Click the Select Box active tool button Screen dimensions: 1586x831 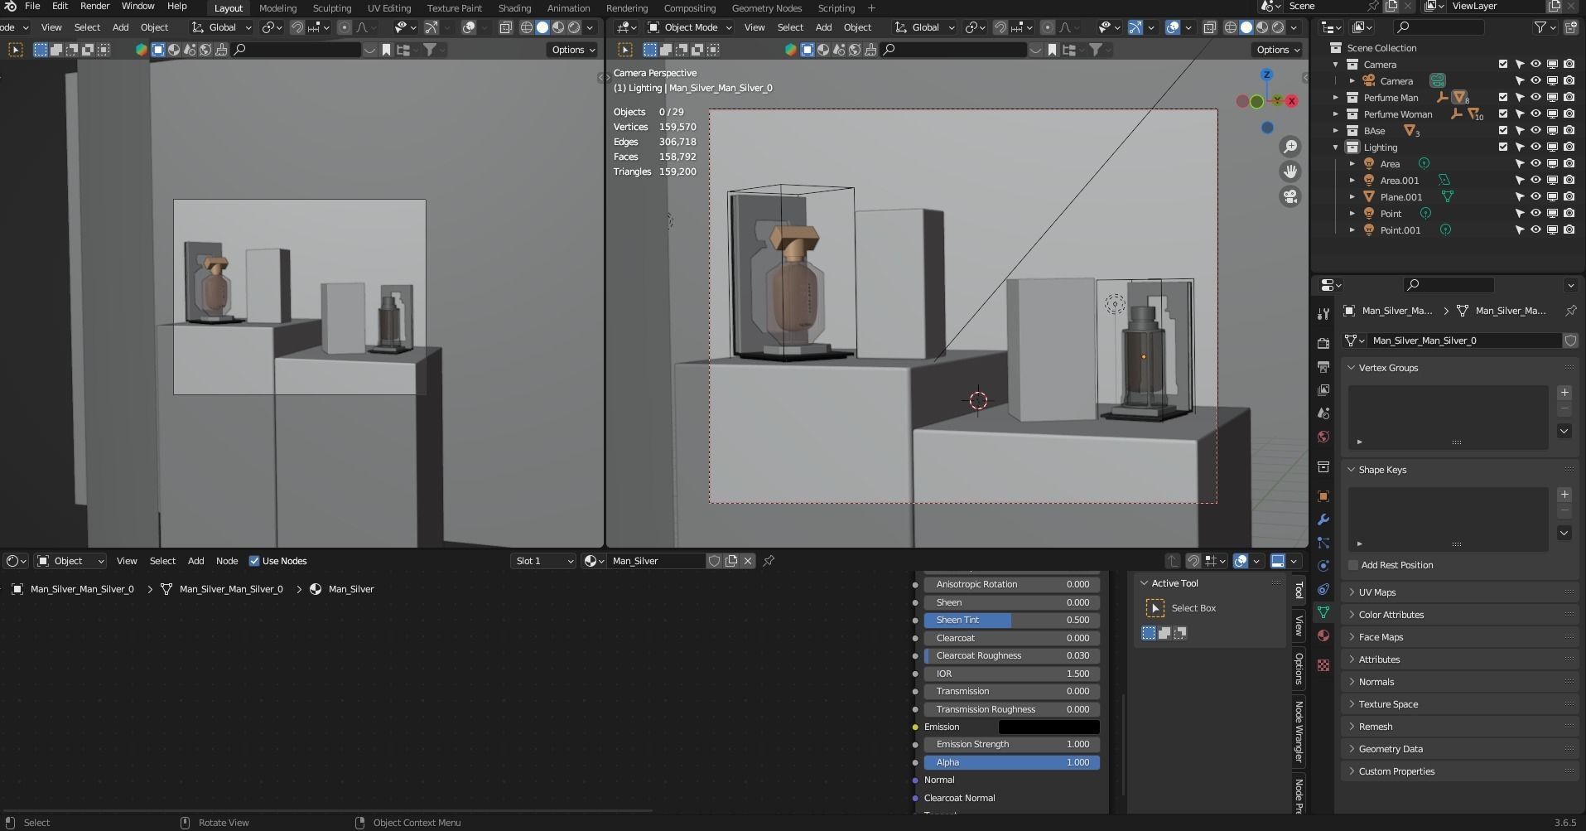coord(1155,608)
